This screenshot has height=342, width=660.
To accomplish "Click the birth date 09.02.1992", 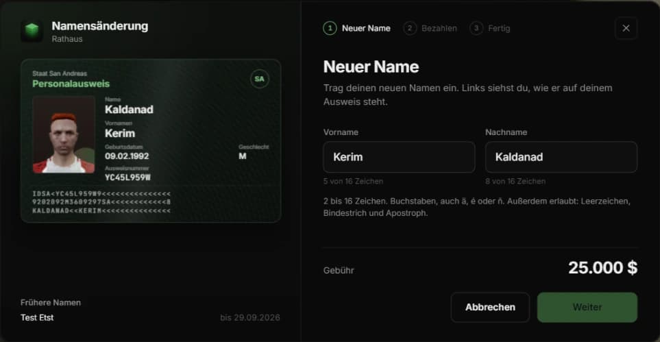I will pyautogui.click(x=127, y=156).
